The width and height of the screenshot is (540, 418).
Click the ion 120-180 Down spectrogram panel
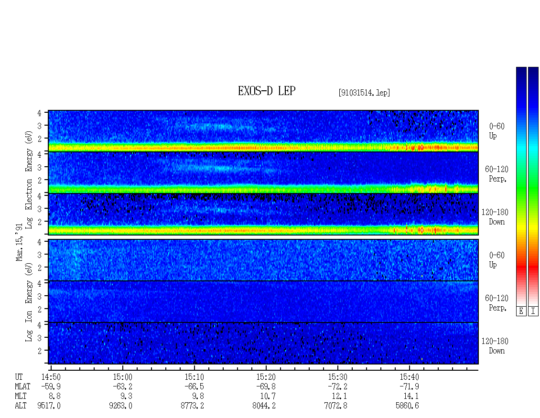click(x=263, y=343)
